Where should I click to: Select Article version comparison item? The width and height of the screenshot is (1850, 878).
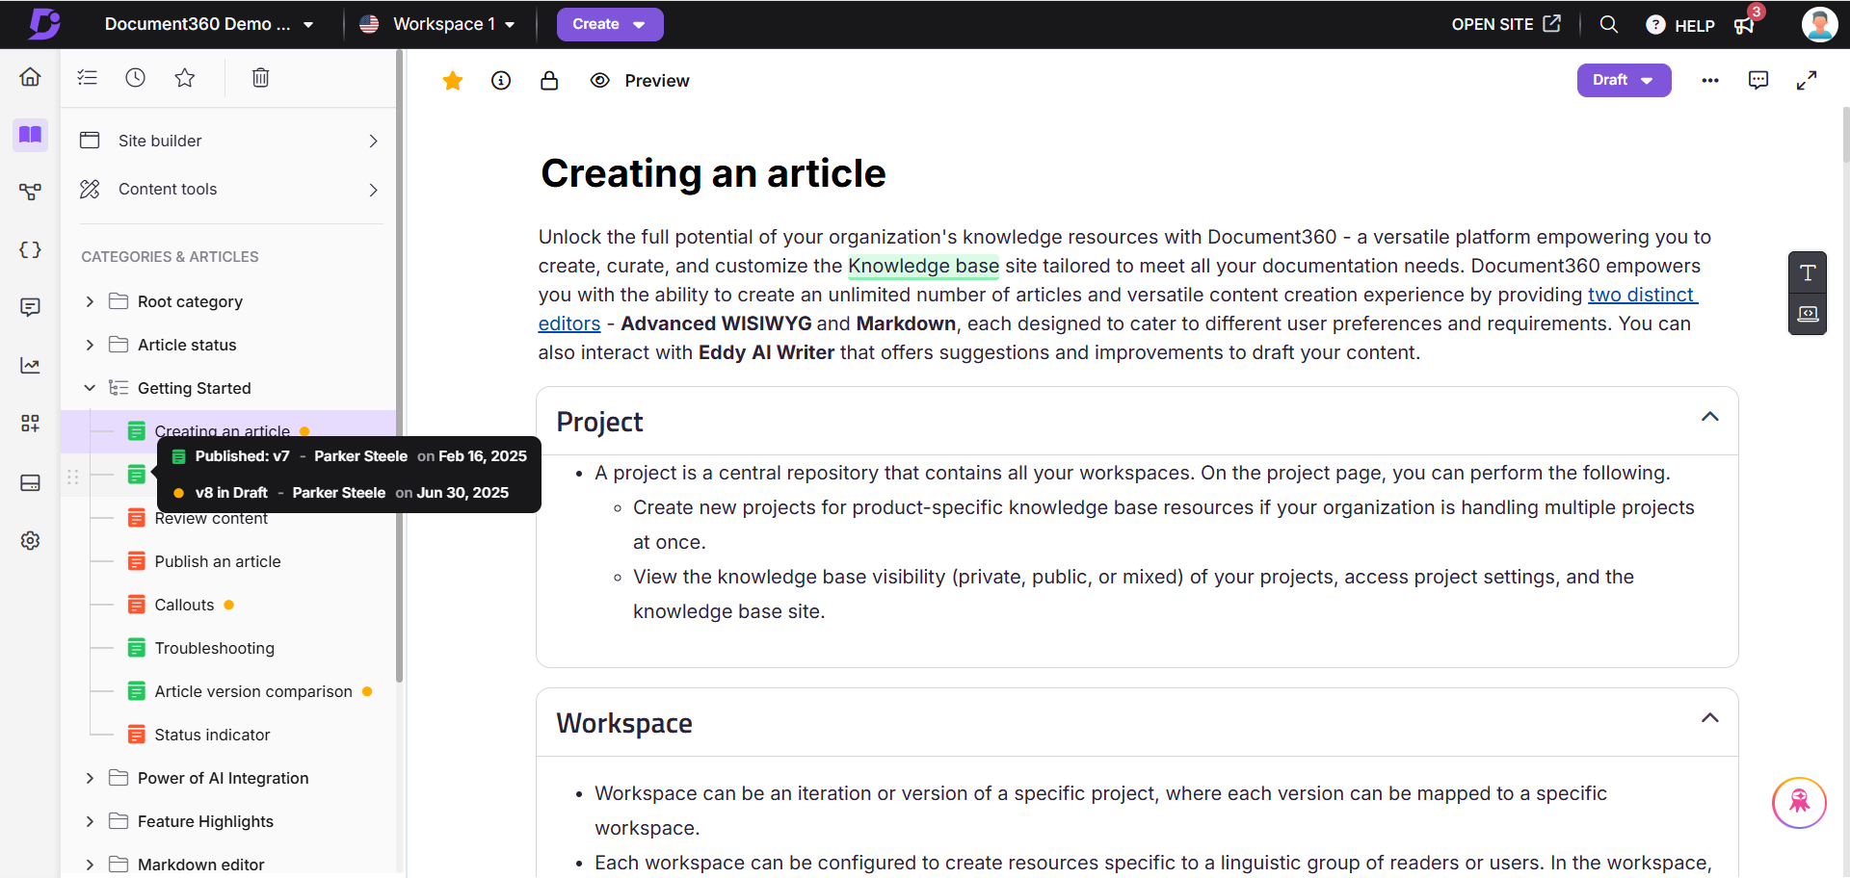click(253, 691)
